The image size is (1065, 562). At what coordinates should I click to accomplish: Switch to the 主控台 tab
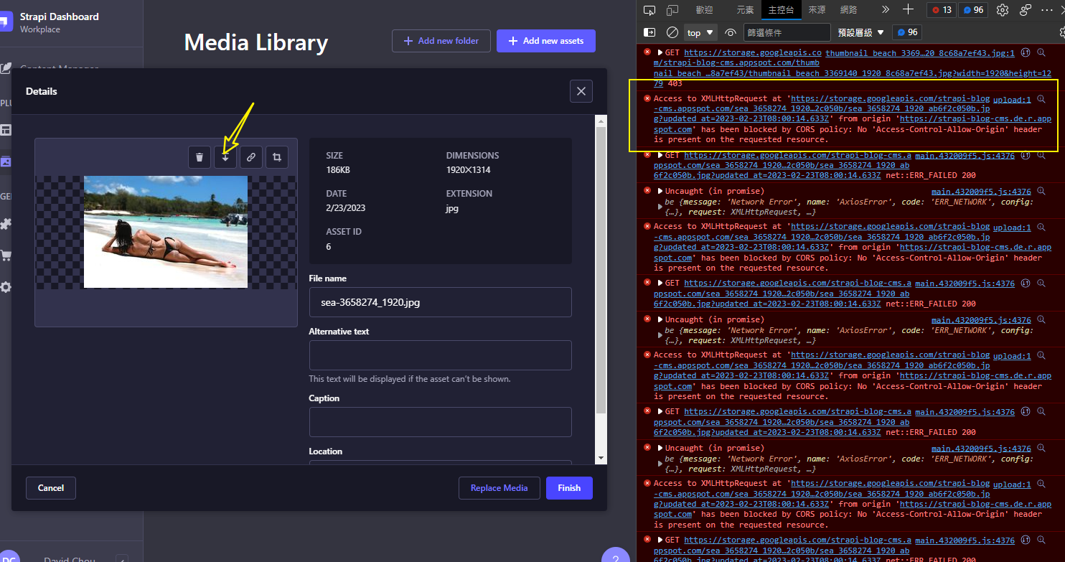pos(781,10)
